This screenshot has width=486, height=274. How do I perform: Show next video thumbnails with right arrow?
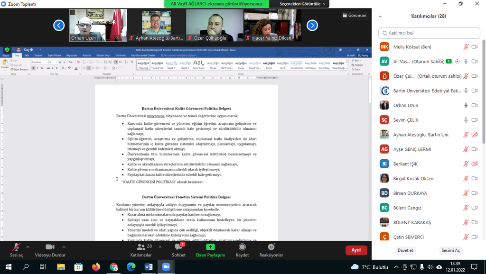pos(312,25)
